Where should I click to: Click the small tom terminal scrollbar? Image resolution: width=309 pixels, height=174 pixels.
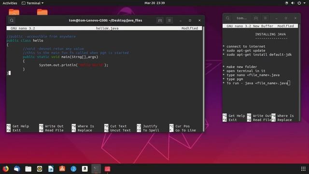pos(299,72)
